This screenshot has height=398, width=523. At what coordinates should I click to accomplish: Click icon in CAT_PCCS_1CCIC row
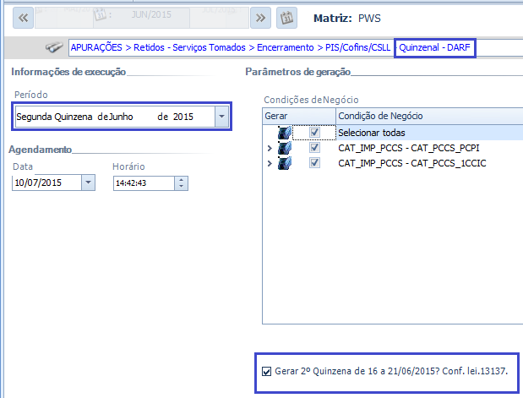coord(285,163)
